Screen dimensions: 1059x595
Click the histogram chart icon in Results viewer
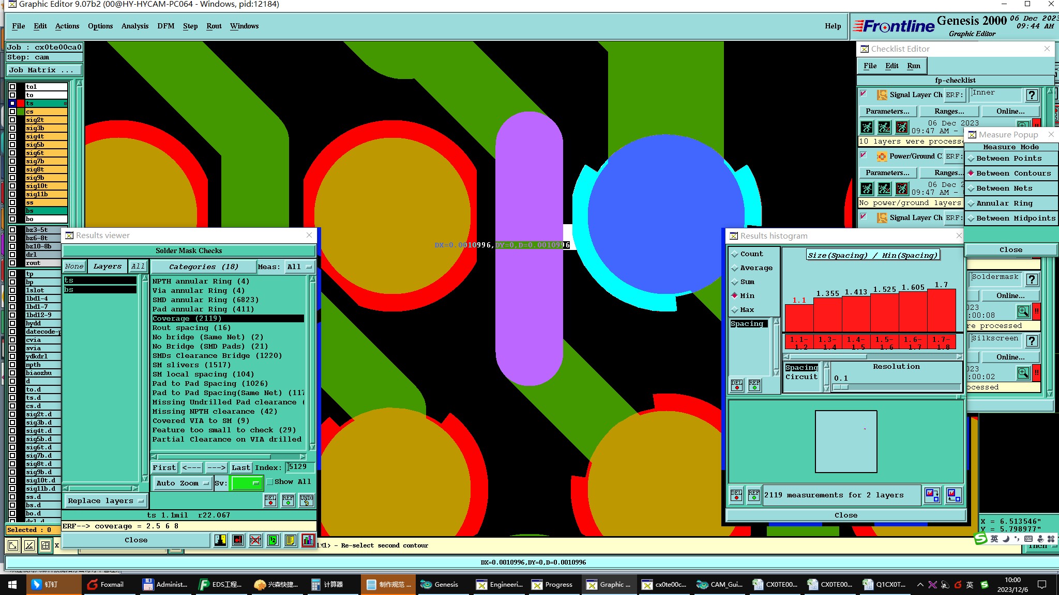308,540
